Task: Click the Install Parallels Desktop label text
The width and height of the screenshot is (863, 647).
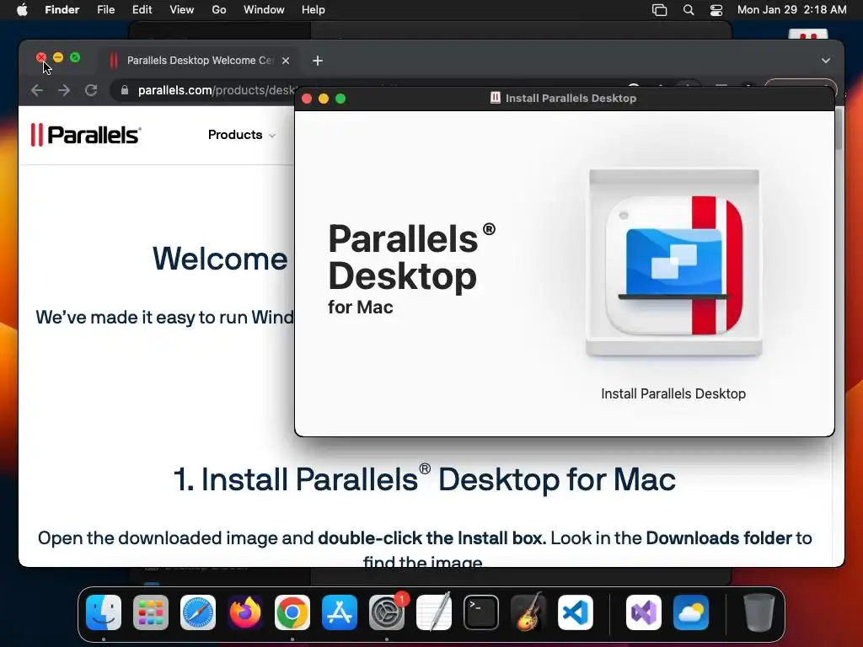Action: (673, 394)
